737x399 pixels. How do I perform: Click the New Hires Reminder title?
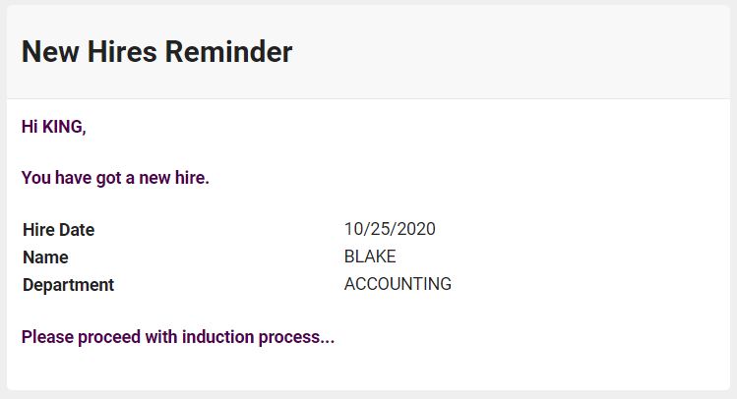coord(156,52)
